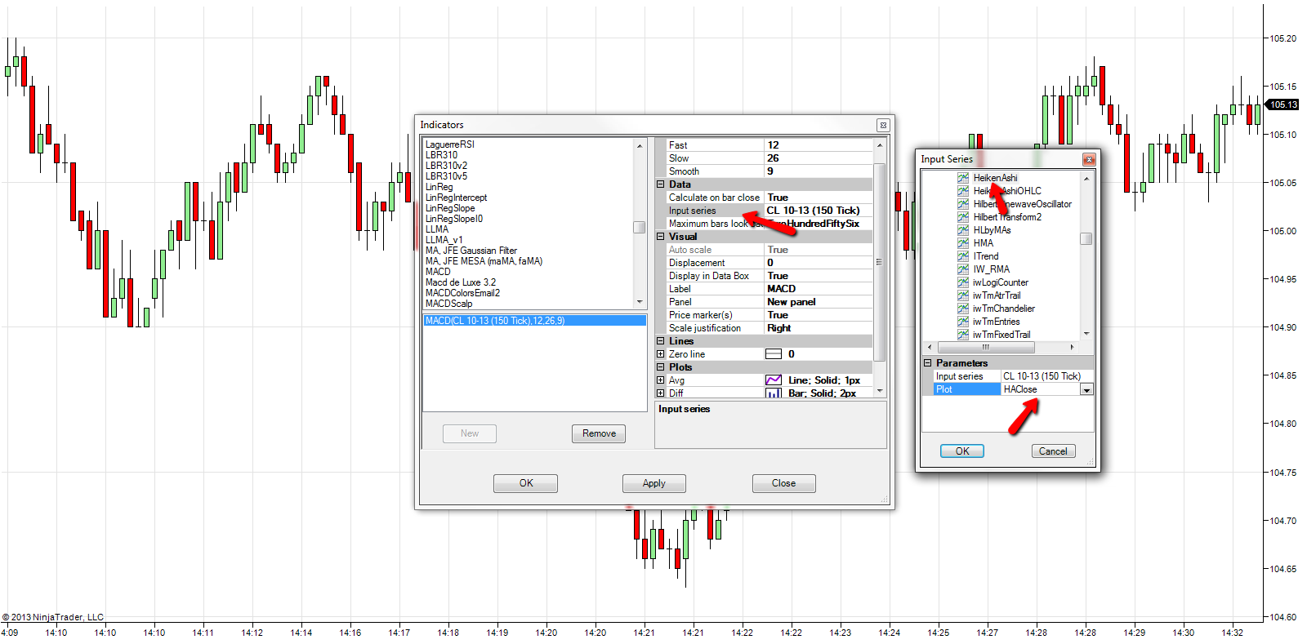Expand the Zero line property

(x=660, y=354)
